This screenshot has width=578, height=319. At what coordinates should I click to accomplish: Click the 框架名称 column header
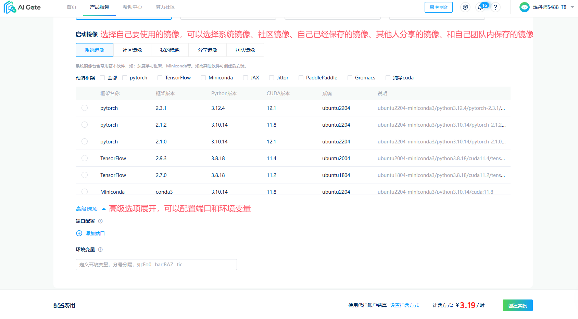(110, 93)
